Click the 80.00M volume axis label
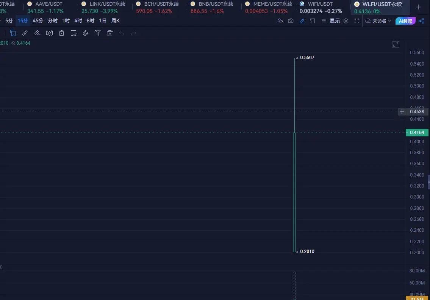430x300 pixels. (417, 271)
